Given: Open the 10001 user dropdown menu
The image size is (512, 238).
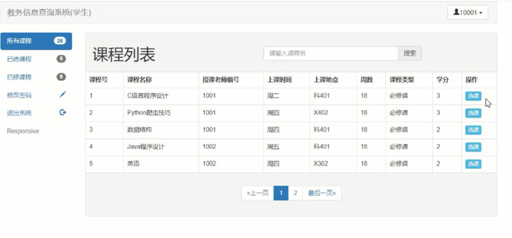Looking at the screenshot, I should click(x=468, y=13).
